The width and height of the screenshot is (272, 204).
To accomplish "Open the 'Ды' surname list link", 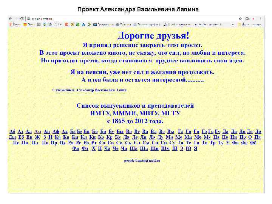I will 12,137.
